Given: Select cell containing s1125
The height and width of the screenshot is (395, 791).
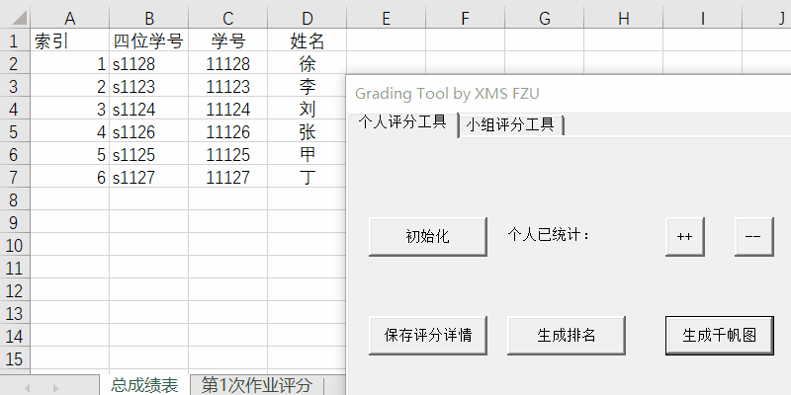Looking at the screenshot, I should coord(149,154).
